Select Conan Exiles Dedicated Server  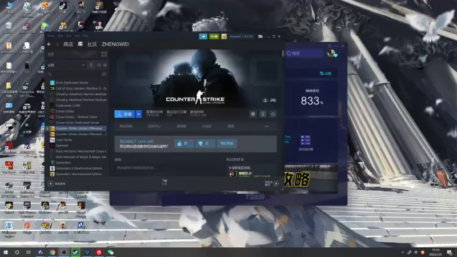(x=78, y=123)
